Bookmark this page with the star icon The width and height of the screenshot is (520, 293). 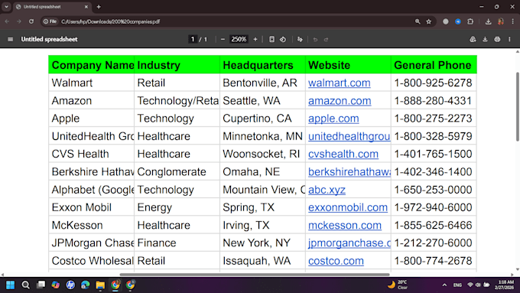click(x=428, y=21)
